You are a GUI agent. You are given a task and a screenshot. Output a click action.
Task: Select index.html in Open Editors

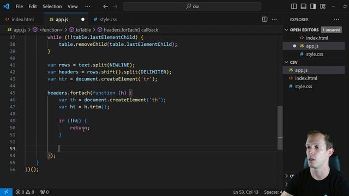coord(317,38)
